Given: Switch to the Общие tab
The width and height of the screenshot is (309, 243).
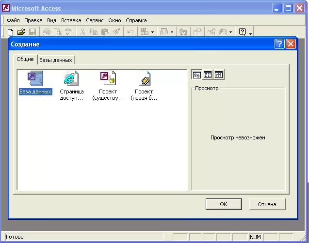Looking at the screenshot, I should 25,59.
